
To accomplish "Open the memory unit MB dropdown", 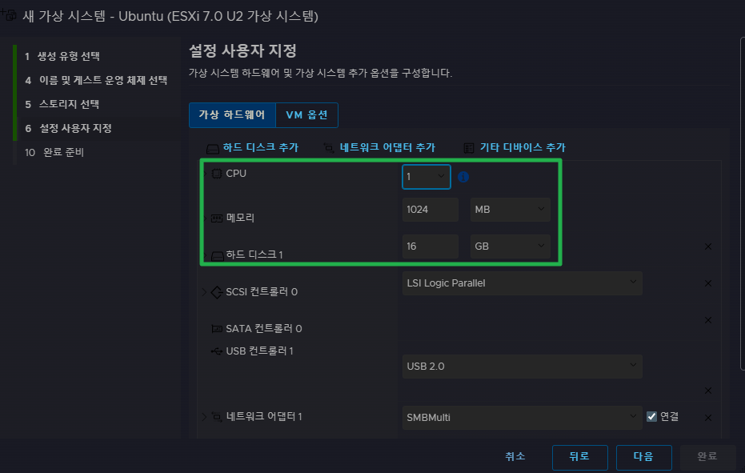I will (x=510, y=210).
